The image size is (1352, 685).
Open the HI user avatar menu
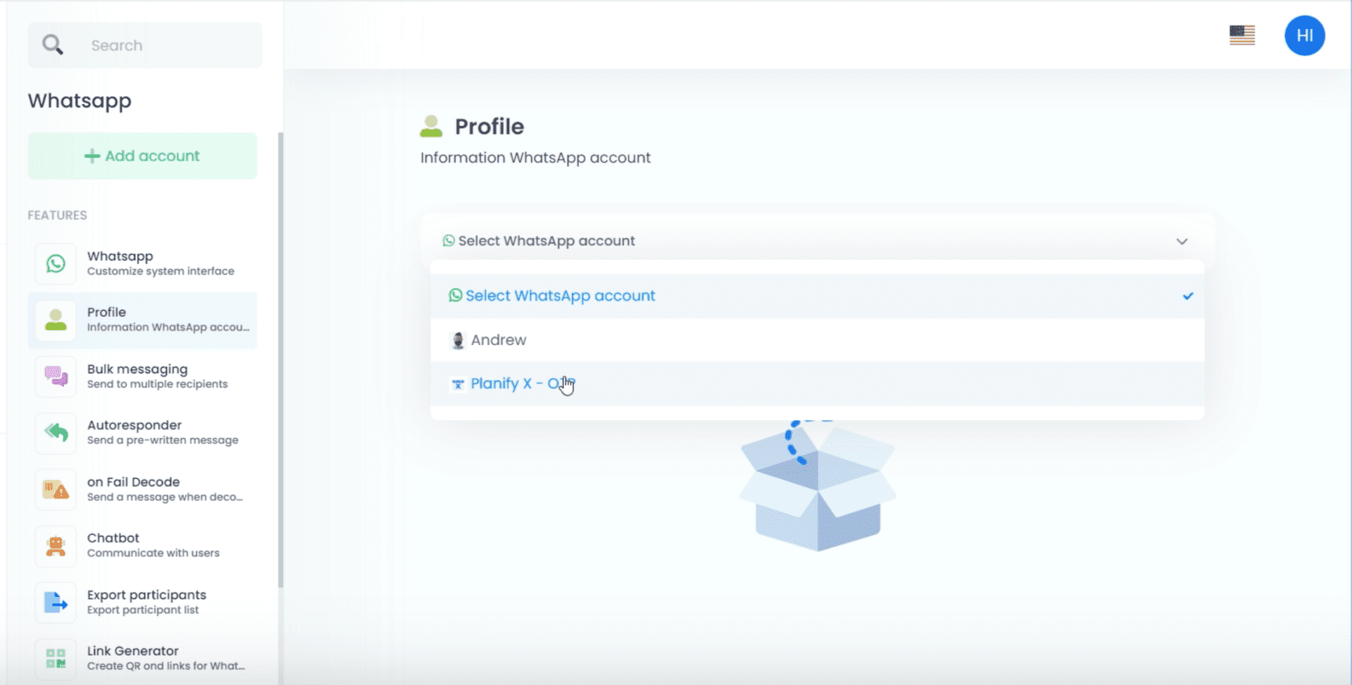(1304, 36)
